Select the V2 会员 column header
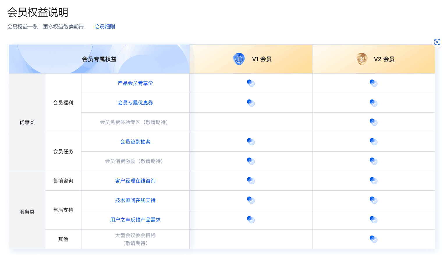The width and height of the screenshot is (442, 255). [384, 59]
